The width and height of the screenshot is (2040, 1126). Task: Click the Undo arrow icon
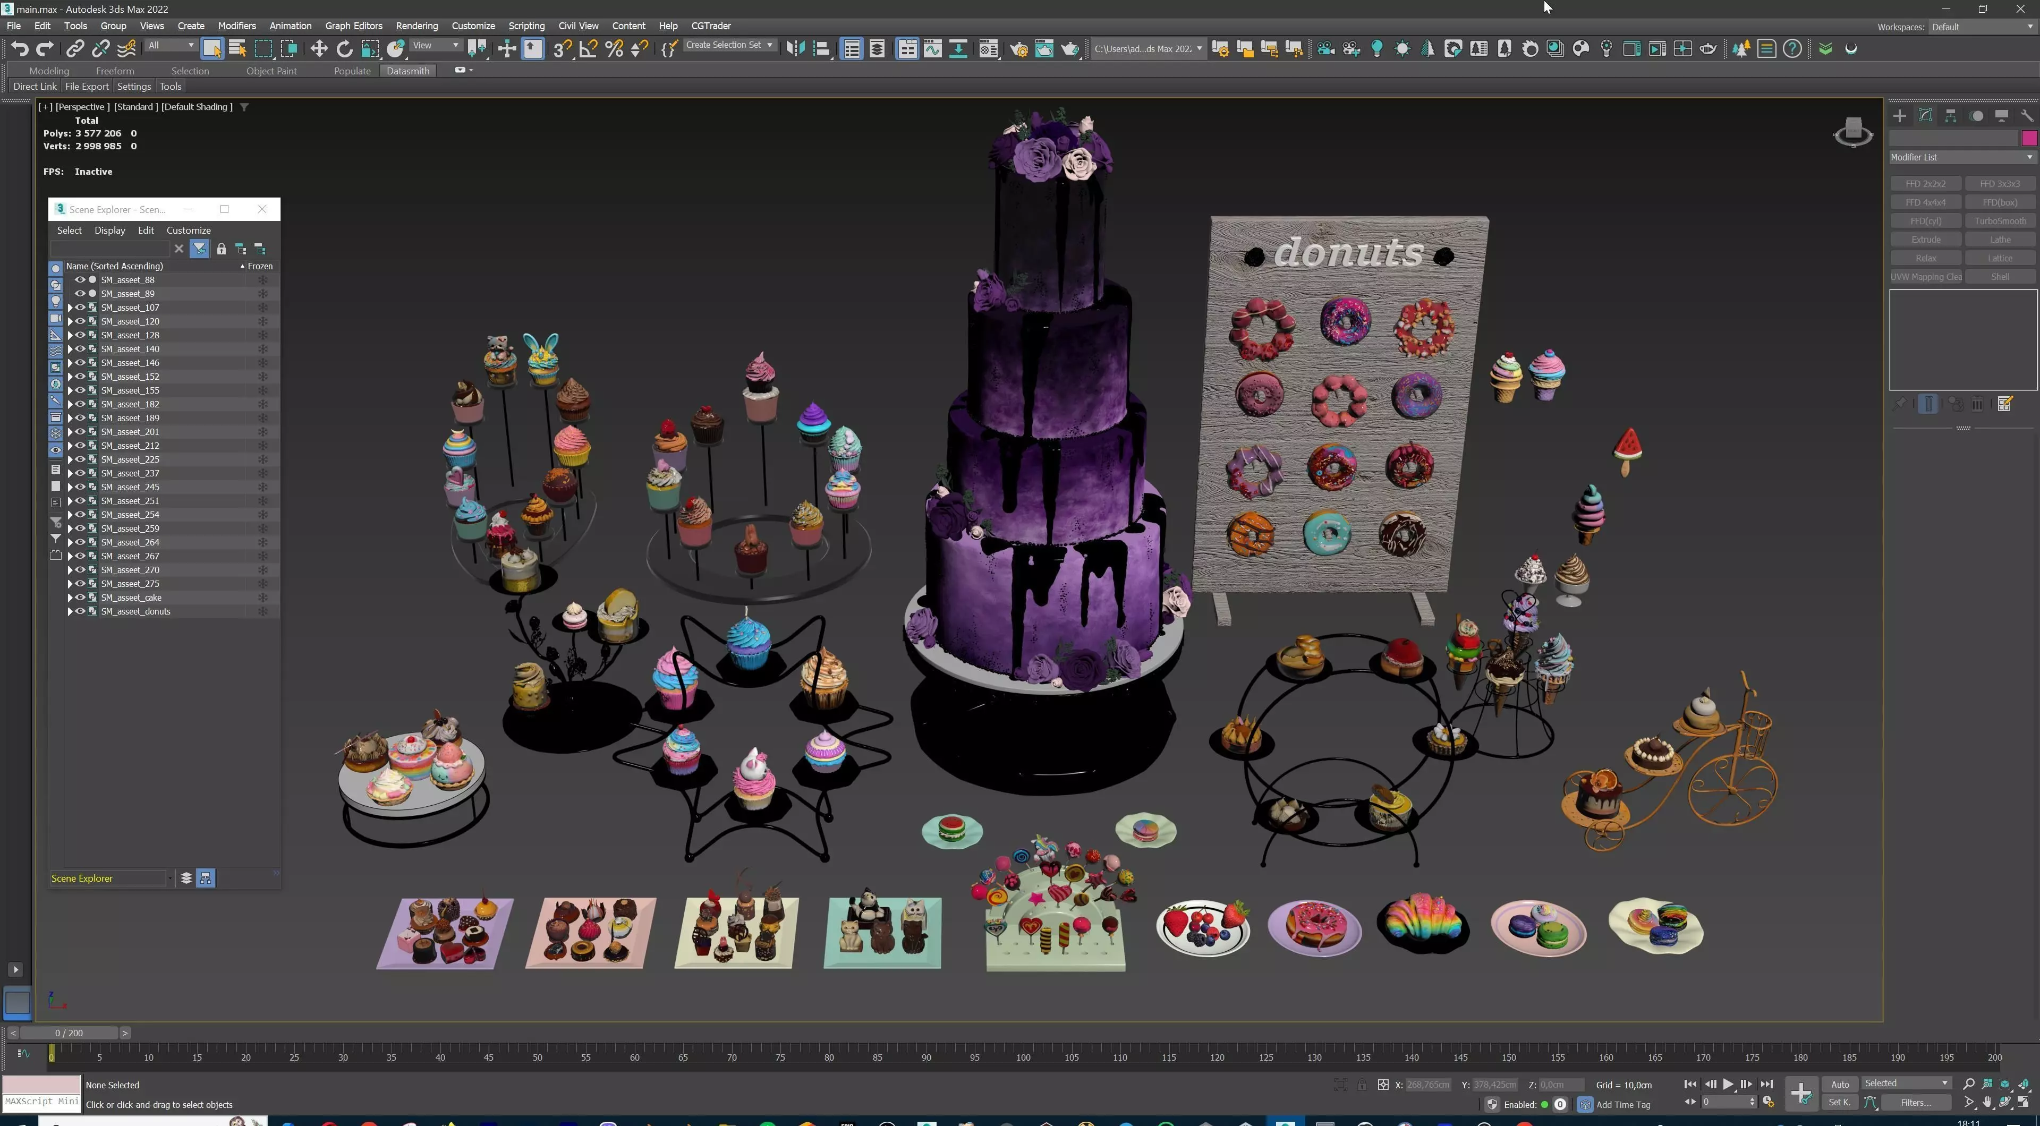(x=20, y=49)
